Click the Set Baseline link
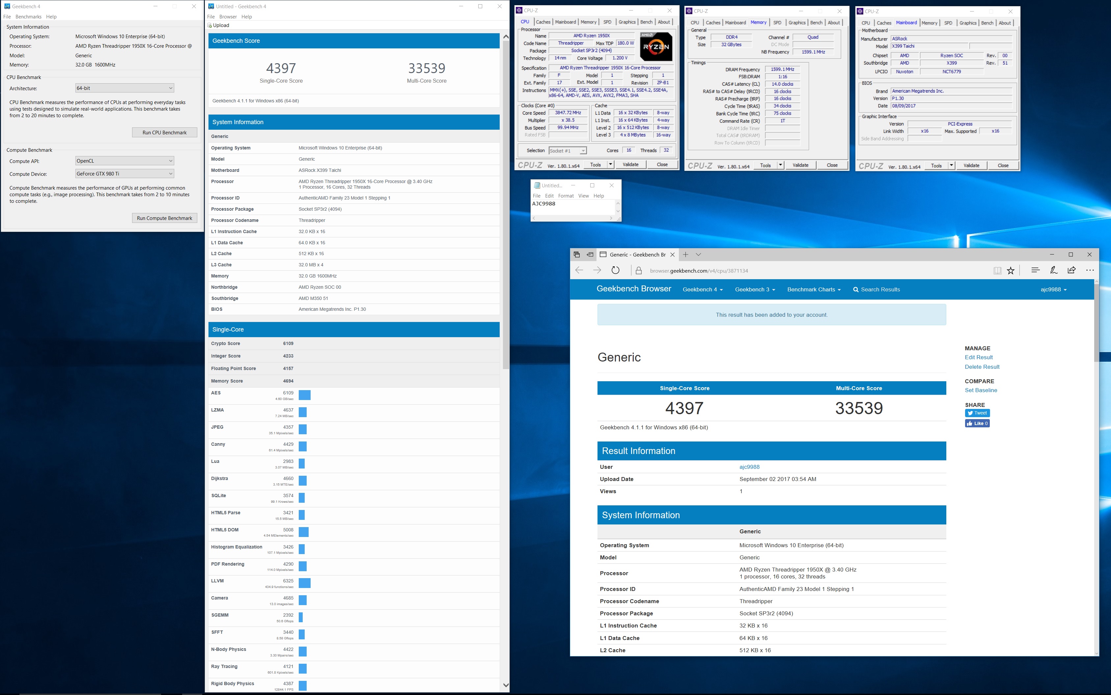The width and height of the screenshot is (1111, 695). point(981,390)
